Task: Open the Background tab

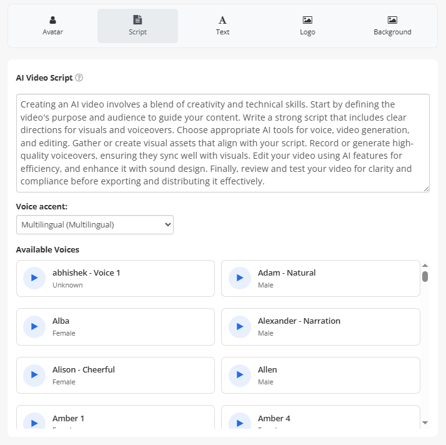Action: 392,26
